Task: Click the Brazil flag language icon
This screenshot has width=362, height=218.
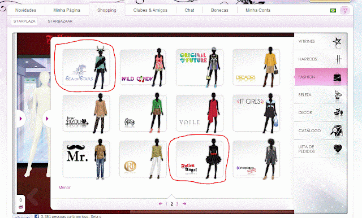Action: pos(333,10)
